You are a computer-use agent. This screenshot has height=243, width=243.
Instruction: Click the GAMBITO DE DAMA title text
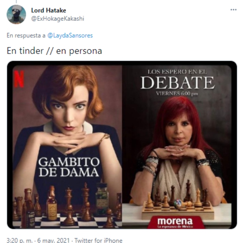tap(69, 167)
